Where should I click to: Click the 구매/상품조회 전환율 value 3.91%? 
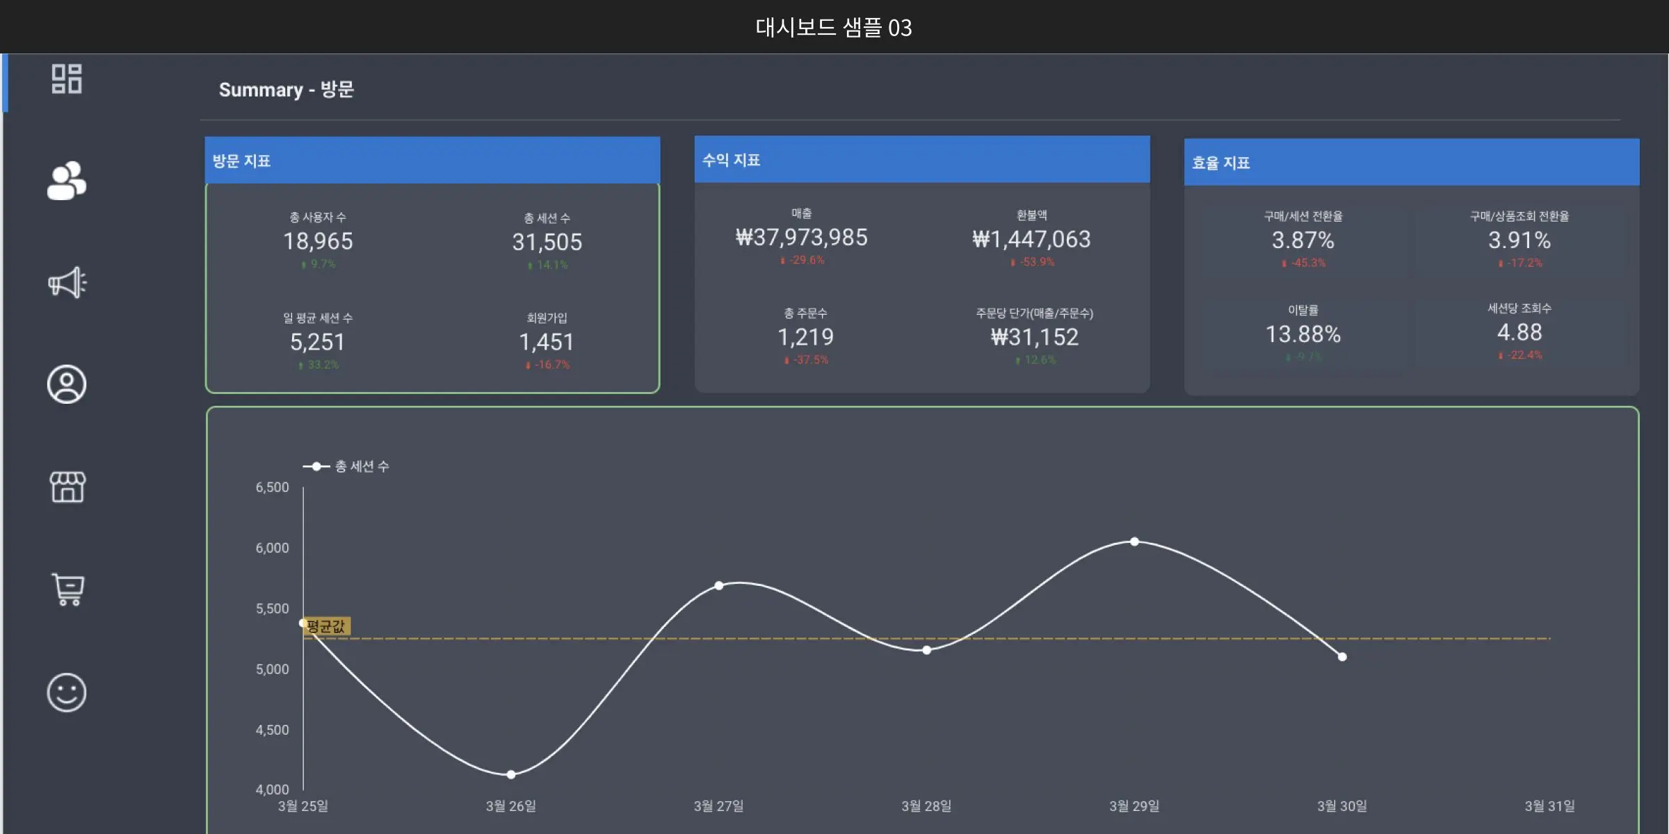pyautogui.click(x=1519, y=240)
